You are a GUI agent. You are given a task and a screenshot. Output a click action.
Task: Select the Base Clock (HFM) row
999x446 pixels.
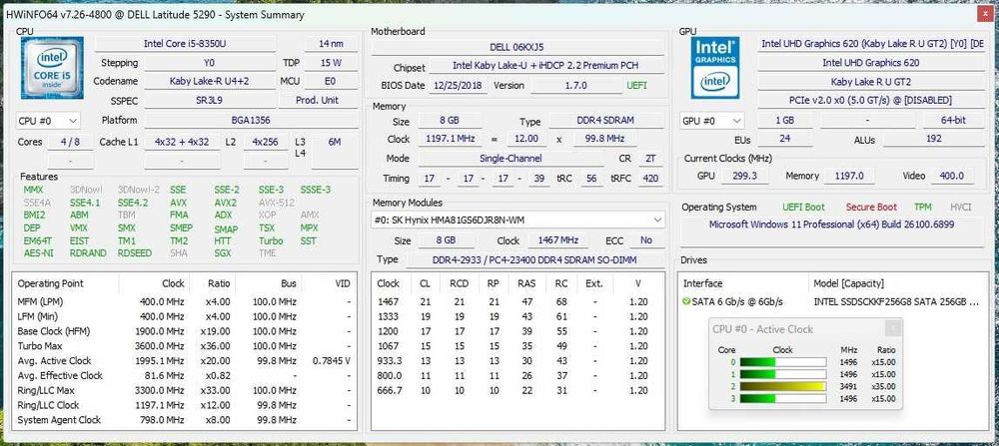[184, 331]
